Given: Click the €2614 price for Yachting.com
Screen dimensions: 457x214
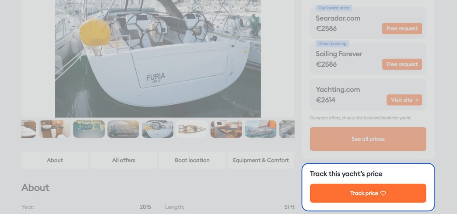Looking at the screenshot, I should tap(326, 100).
